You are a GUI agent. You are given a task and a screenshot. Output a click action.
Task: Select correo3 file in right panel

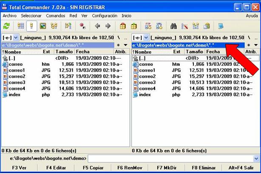[x=147, y=82]
